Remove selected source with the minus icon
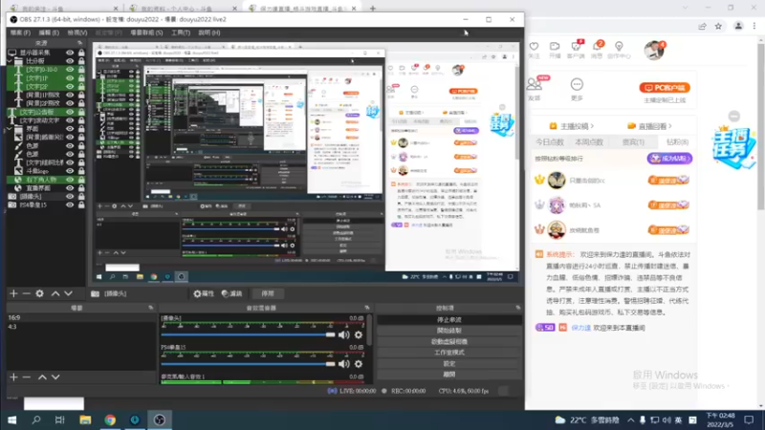Screen dimensions: 765x430 (x=27, y=293)
